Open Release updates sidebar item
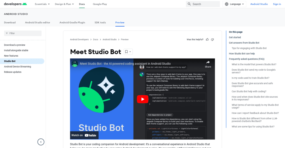 [x=13, y=72]
